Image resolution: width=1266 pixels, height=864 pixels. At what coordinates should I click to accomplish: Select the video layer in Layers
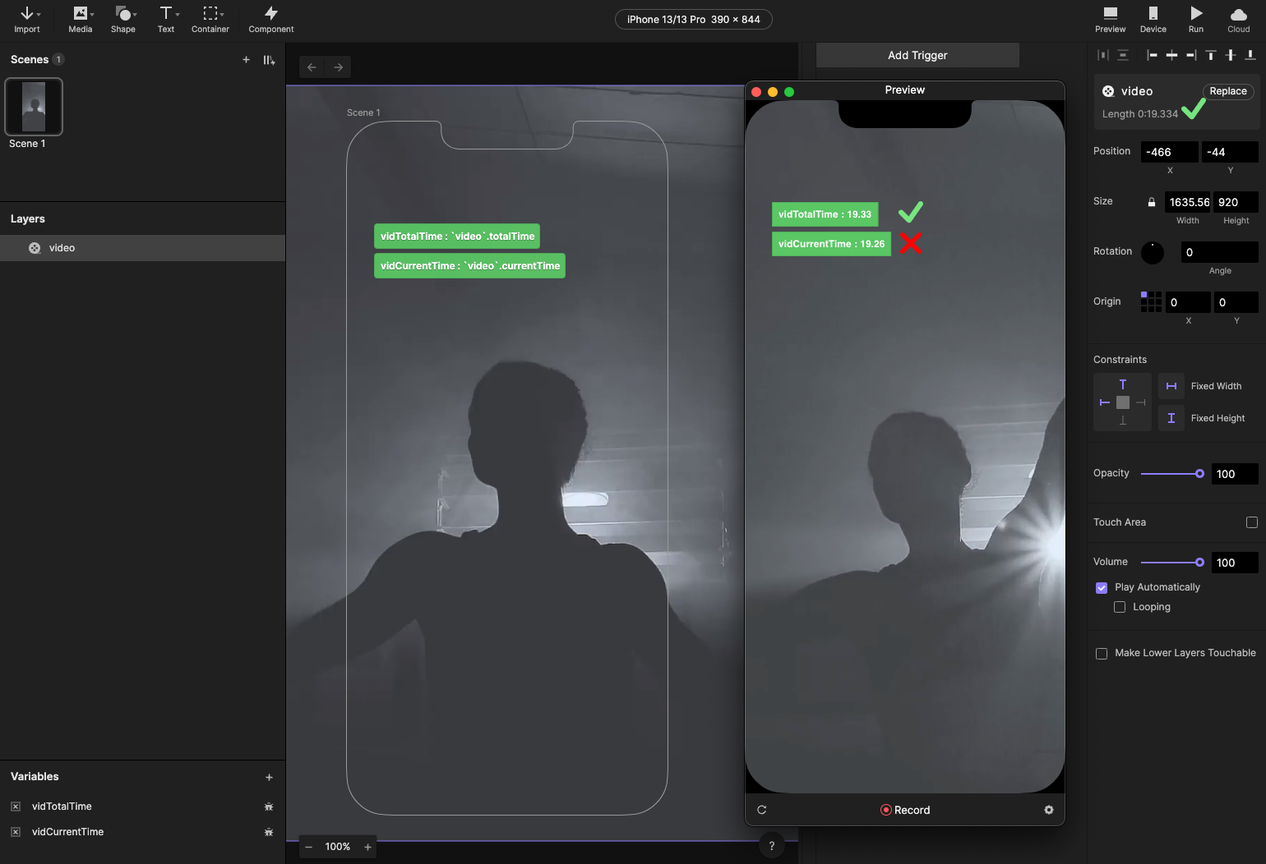pos(143,248)
